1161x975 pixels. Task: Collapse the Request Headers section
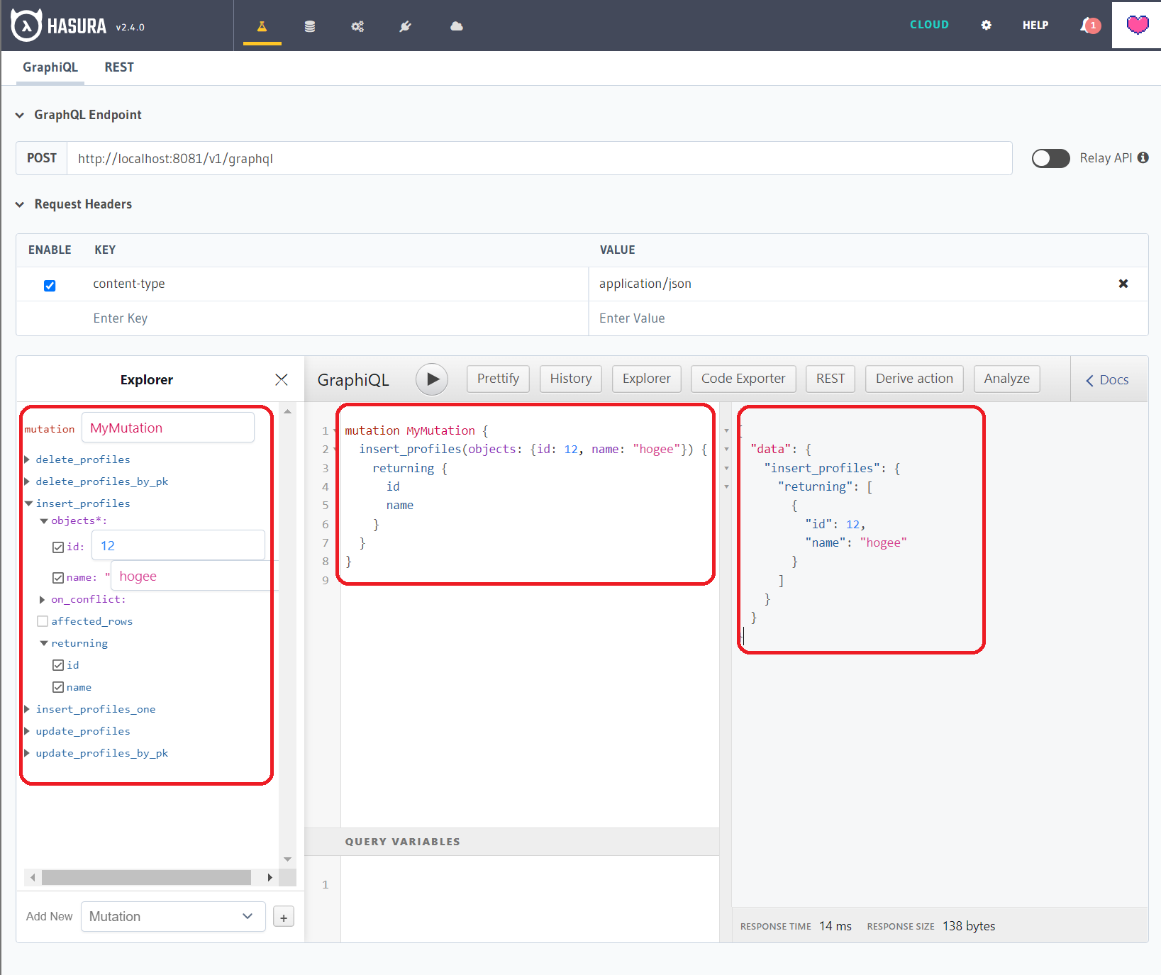click(20, 204)
